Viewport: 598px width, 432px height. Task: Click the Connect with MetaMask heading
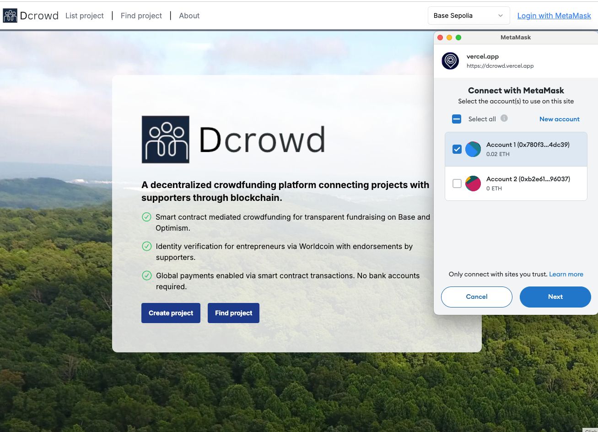click(516, 91)
